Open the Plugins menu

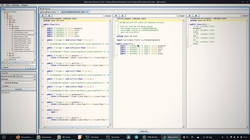tap(25, 5)
